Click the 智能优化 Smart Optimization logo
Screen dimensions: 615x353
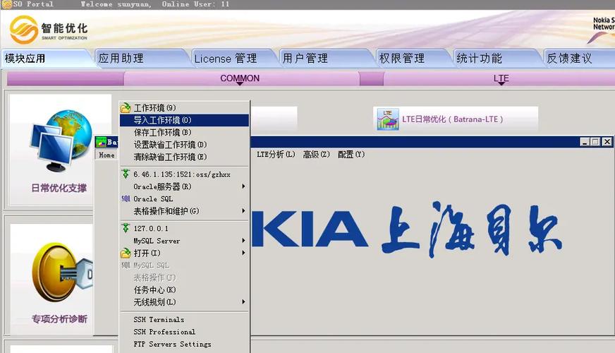(49, 30)
